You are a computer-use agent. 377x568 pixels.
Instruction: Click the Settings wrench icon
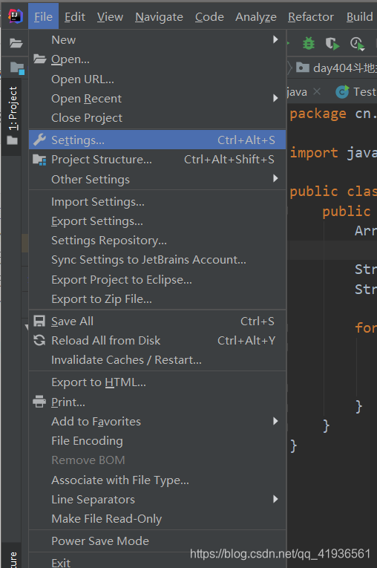(x=39, y=140)
